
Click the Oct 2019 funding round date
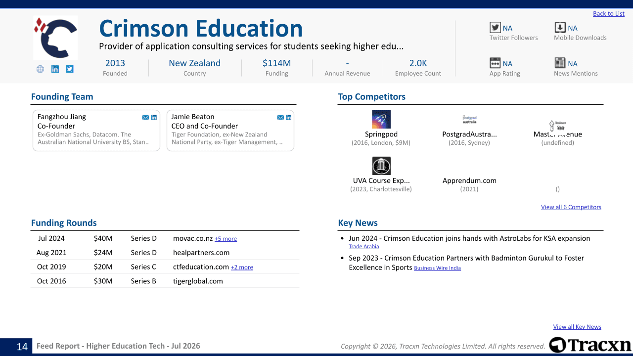[x=51, y=267]
